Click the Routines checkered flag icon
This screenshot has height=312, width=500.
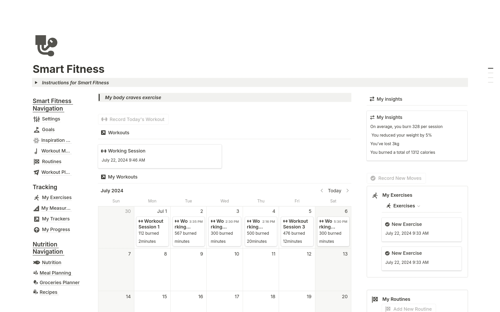36,162
